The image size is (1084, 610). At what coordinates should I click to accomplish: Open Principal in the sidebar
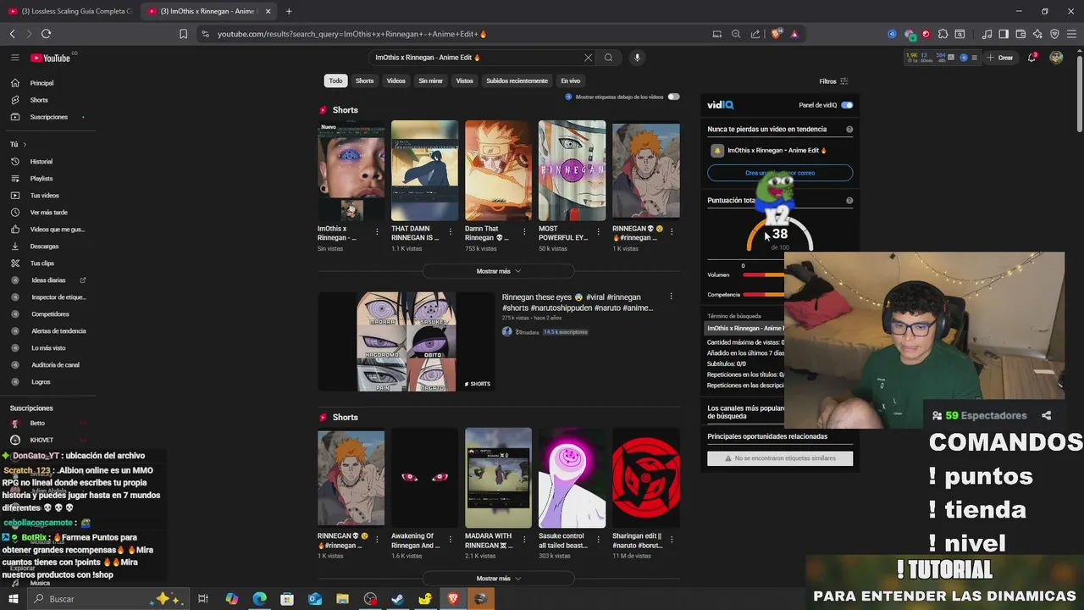pos(41,83)
